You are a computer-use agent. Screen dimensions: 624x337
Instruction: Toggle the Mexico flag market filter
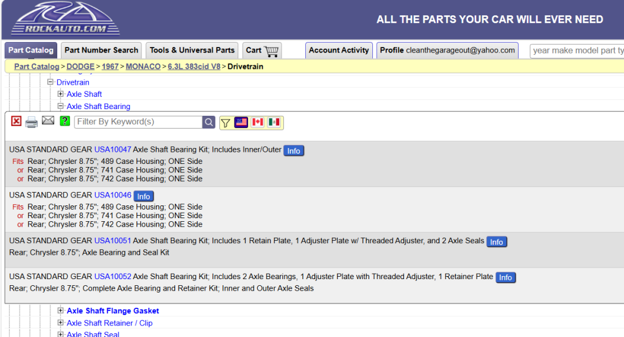point(274,122)
